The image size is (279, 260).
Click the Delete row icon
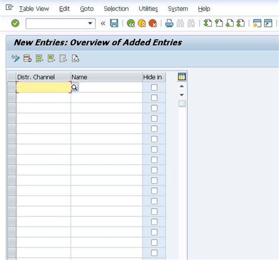[28, 58]
